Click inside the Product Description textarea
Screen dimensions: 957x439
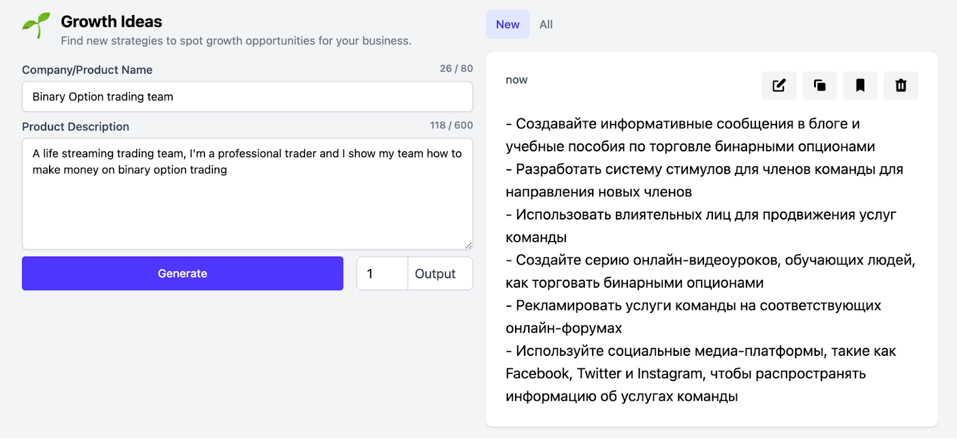[247, 203]
